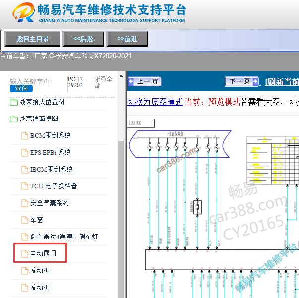This screenshot has width=299, height=298.
Task: Click the document icon beside TCU-电子换档器
Action: coord(25,186)
